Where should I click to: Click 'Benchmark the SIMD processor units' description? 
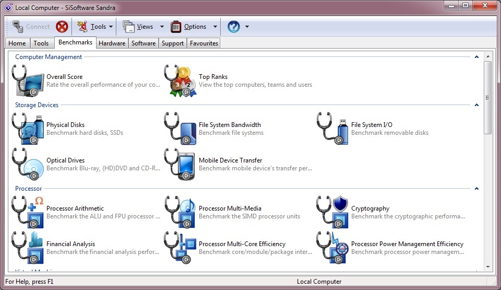tap(249, 216)
